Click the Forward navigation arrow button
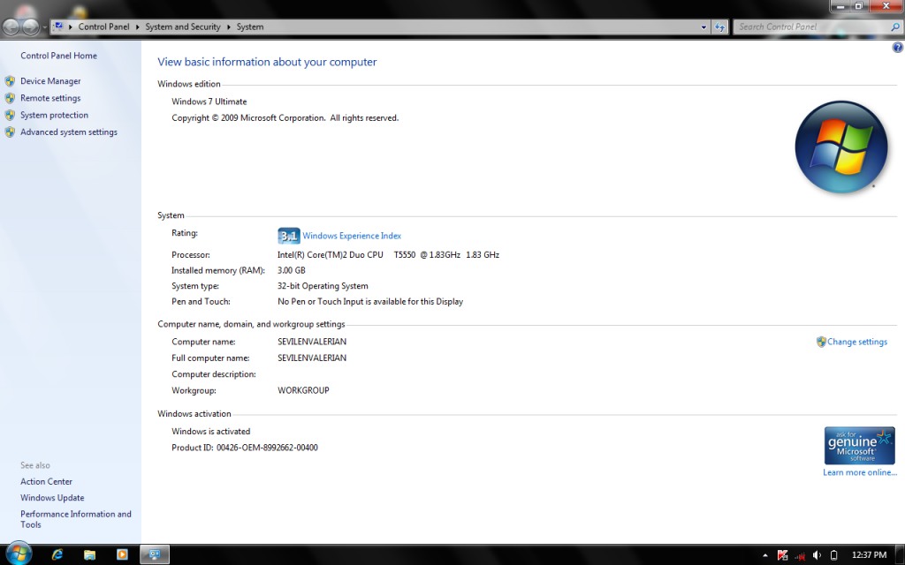Screen dimensions: 905x565 (x=30, y=26)
